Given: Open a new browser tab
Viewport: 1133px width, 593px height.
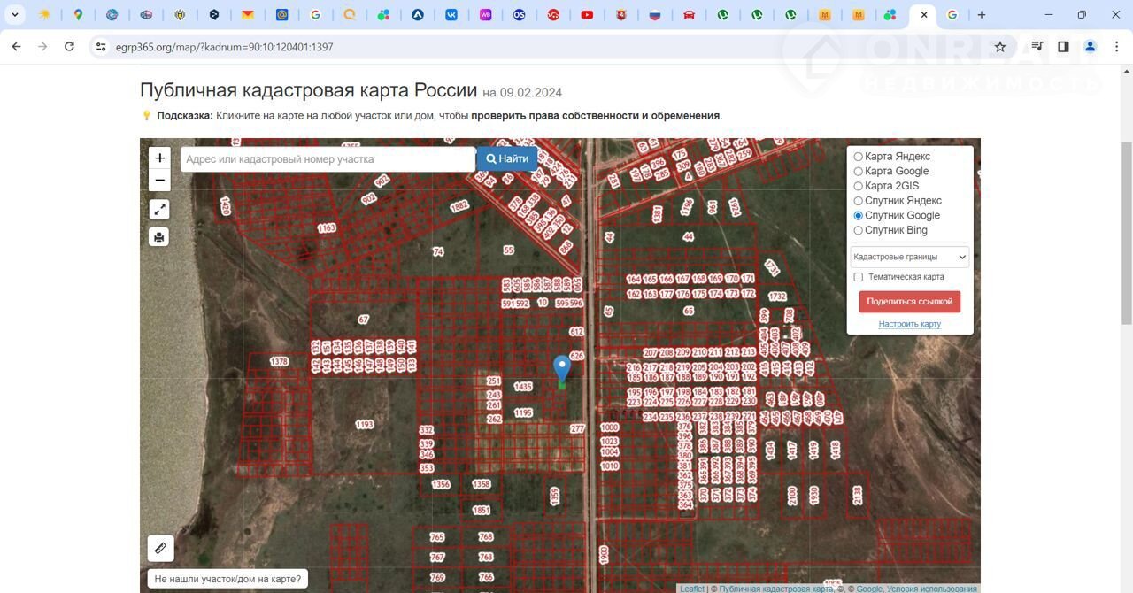Looking at the screenshot, I should (x=981, y=15).
